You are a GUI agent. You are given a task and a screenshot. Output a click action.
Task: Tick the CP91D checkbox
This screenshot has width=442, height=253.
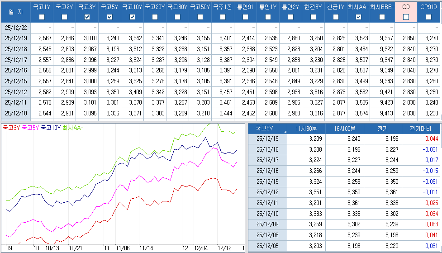(x=428, y=17)
